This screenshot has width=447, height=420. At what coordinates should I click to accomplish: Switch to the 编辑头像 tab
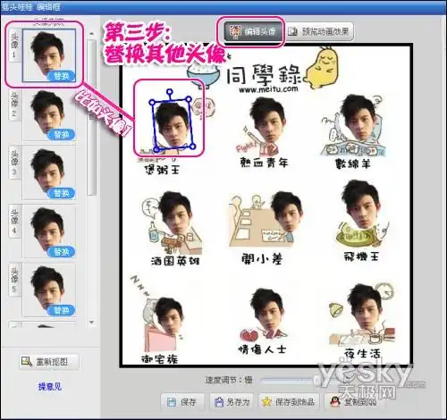[253, 31]
